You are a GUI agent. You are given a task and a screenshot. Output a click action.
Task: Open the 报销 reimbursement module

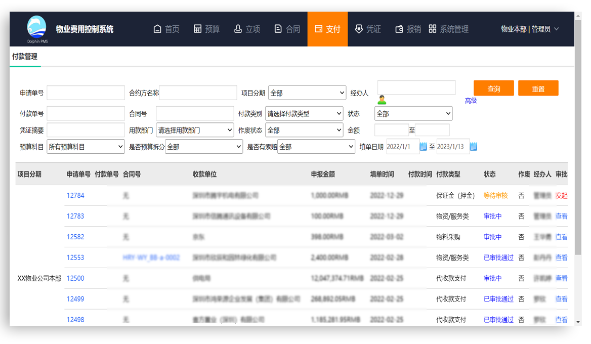pos(408,29)
